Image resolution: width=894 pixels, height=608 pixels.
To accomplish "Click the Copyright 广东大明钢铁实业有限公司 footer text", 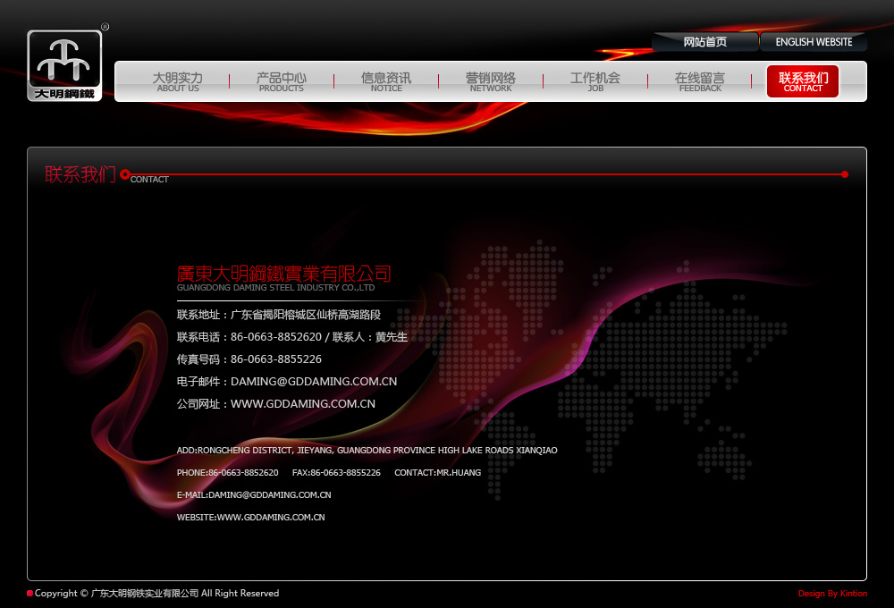I will coord(156,593).
